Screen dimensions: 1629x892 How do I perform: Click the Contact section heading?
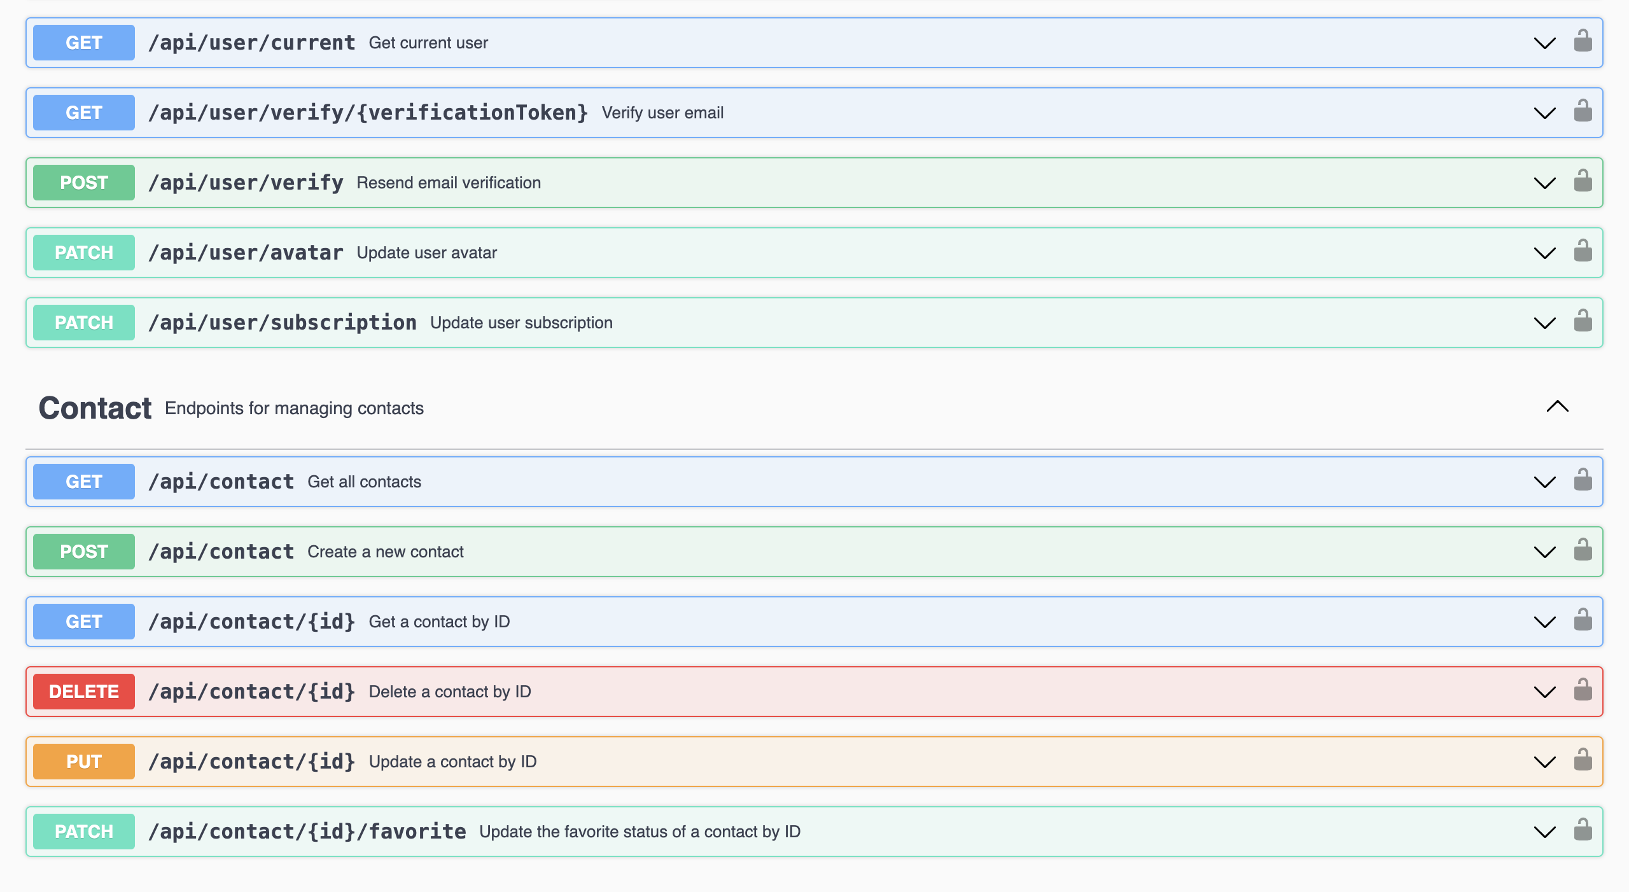point(95,408)
